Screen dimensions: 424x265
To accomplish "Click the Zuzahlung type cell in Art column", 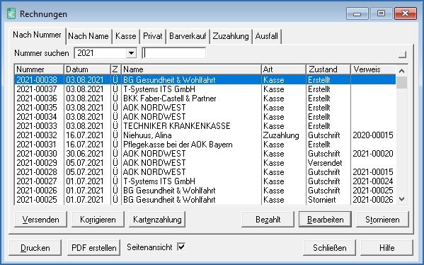I will 281,135.
